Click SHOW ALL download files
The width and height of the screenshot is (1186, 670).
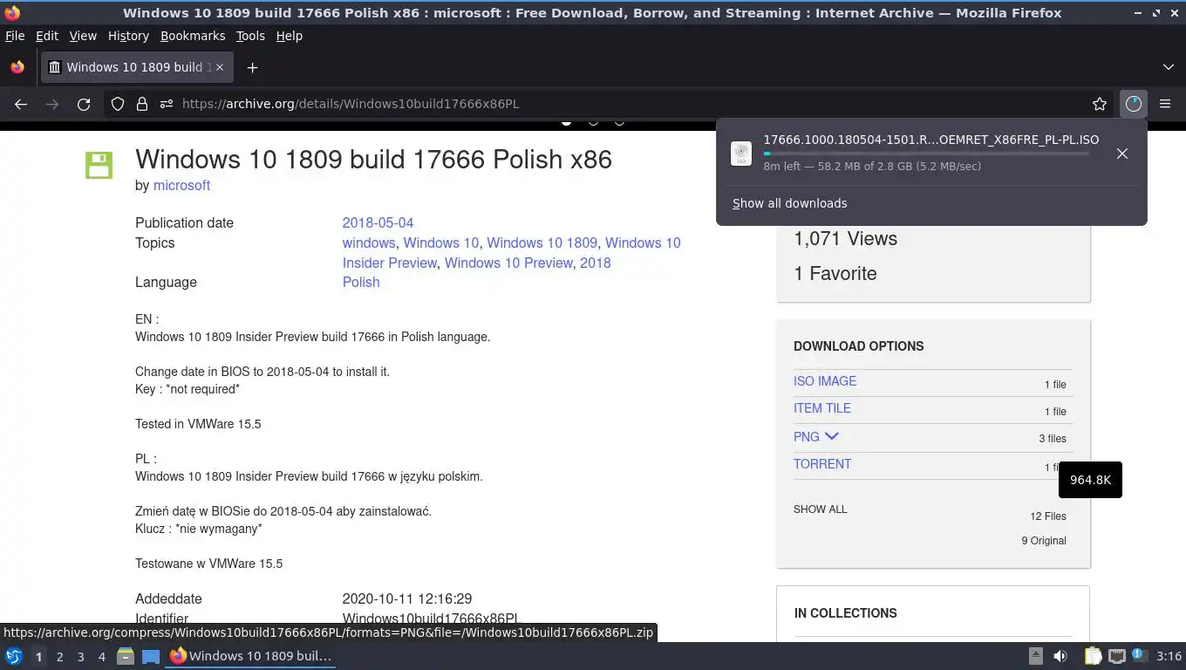[x=821, y=509]
